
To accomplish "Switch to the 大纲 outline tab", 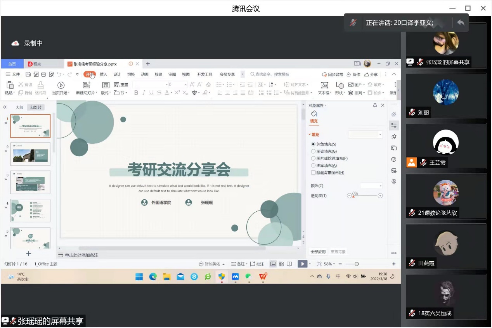I will point(19,107).
